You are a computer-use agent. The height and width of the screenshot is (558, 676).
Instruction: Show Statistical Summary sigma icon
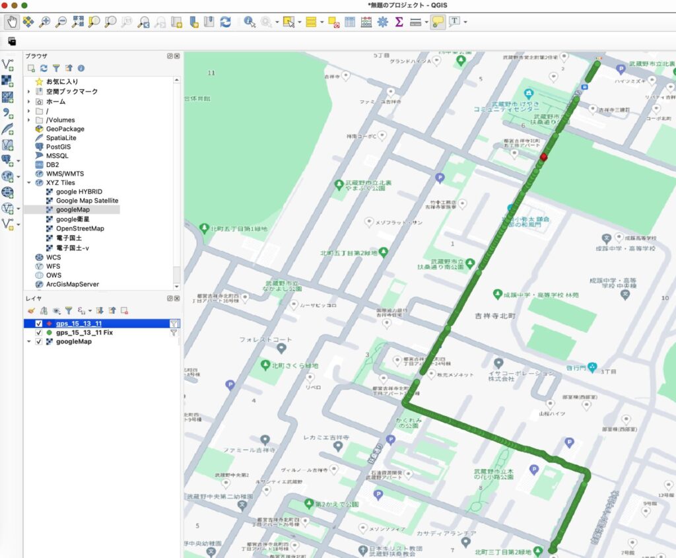pos(399,22)
